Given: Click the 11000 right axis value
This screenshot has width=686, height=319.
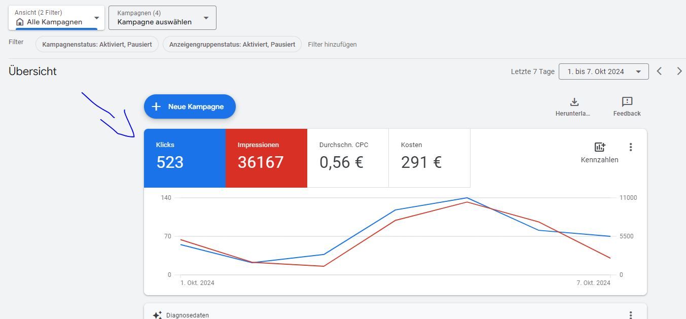Looking at the screenshot, I should [628, 197].
